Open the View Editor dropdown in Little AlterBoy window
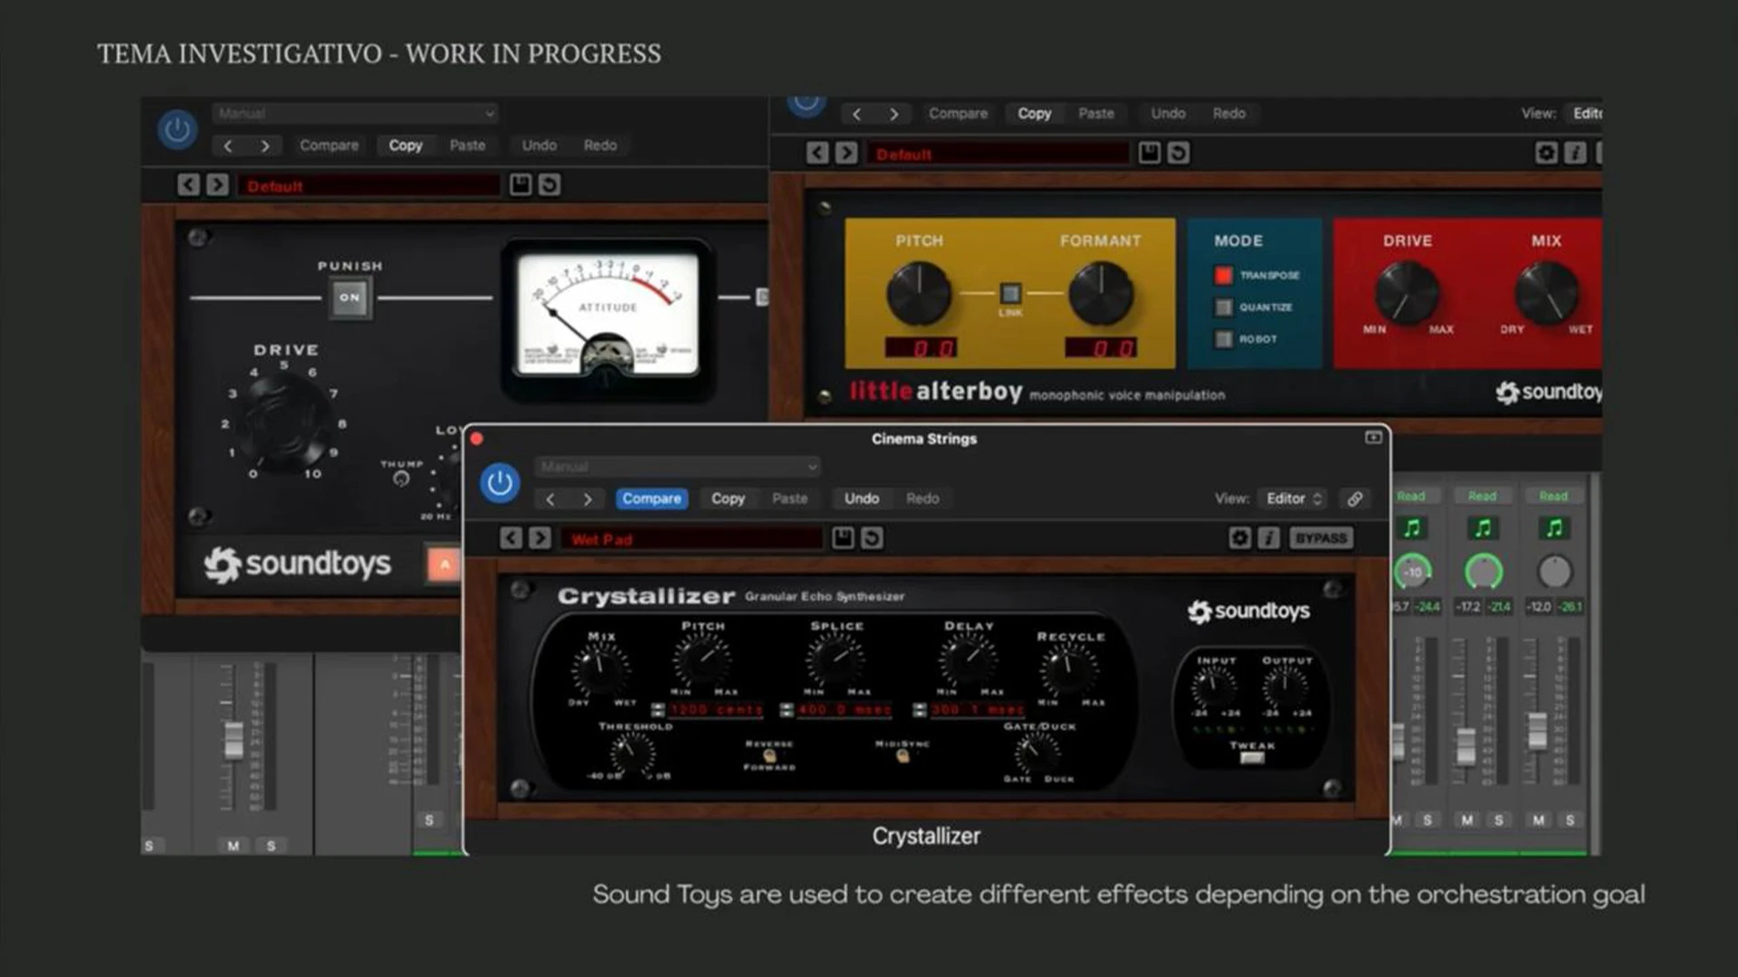This screenshot has width=1738, height=977. (x=1586, y=113)
